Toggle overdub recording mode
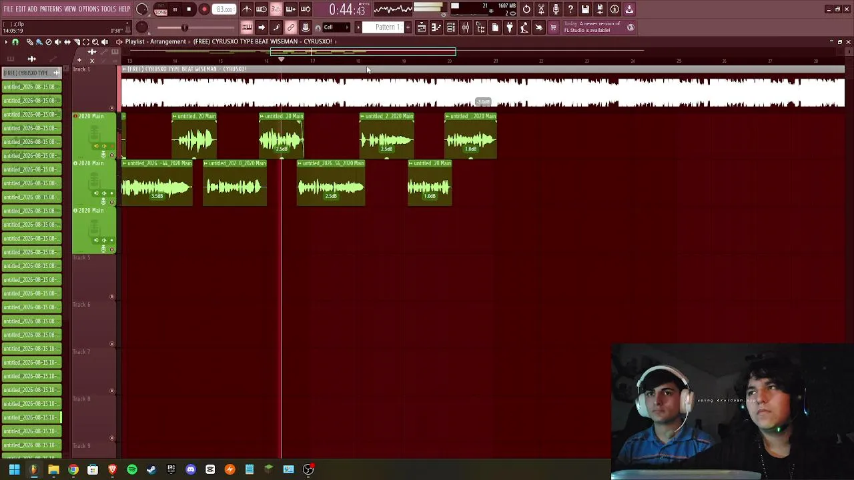Viewport: 854px width, 480px height. click(291, 9)
